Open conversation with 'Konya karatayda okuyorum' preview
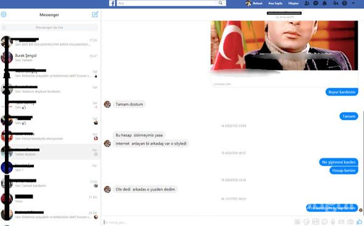This screenshot has width=364, height=226. point(50,136)
